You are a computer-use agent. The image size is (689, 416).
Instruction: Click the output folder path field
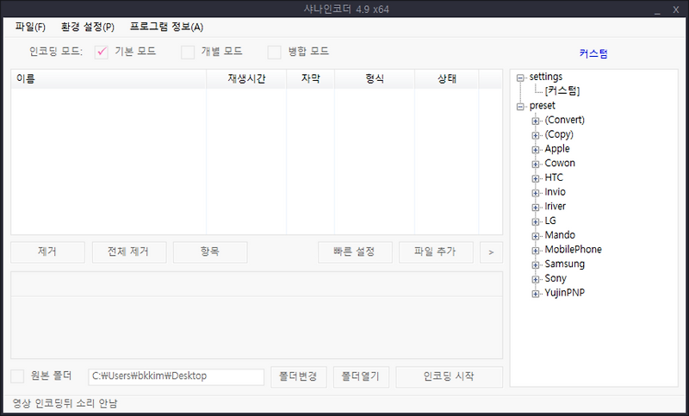point(177,377)
